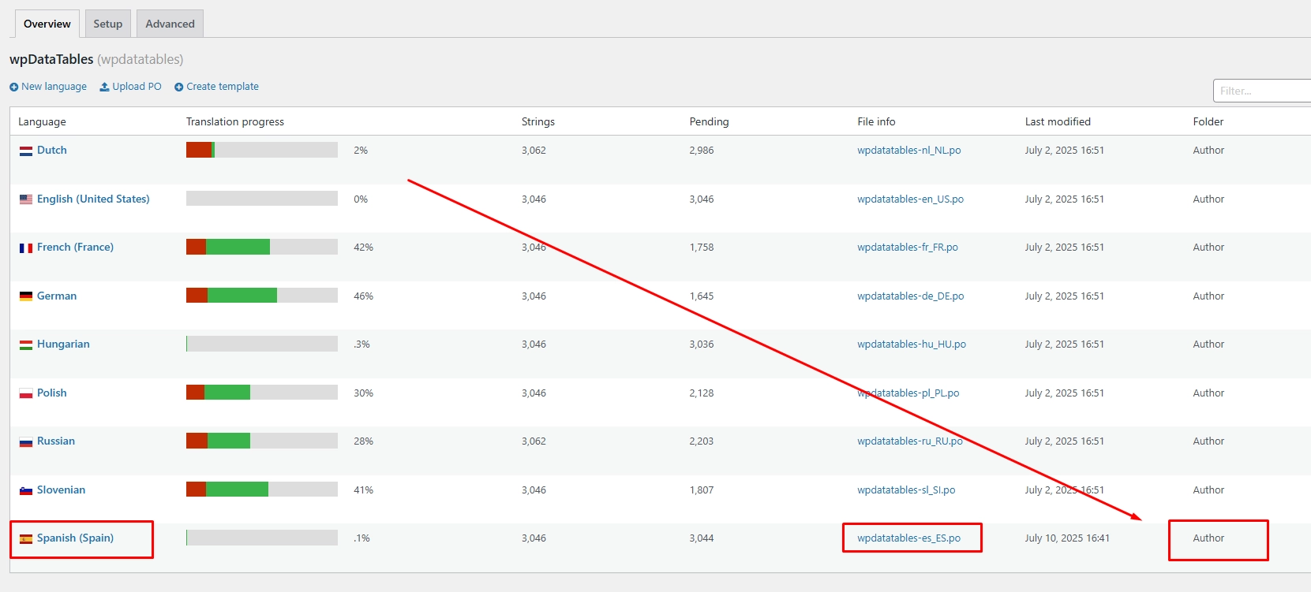Image resolution: width=1311 pixels, height=592 pixels.
Task: Open file wpdatatables-es_ES.po
Action: 909,538
